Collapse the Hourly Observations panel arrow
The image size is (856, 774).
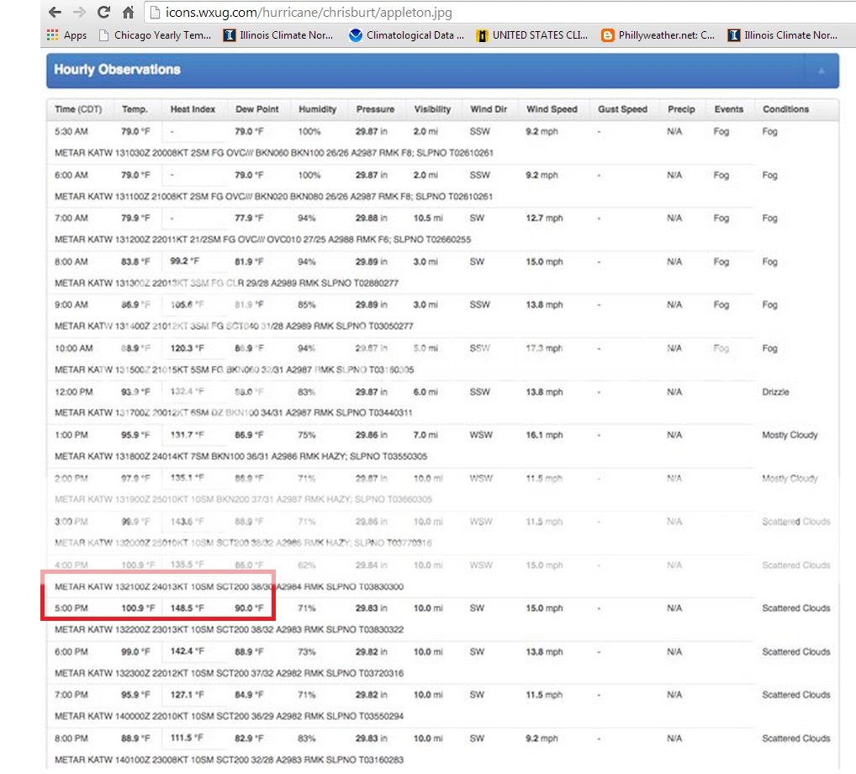[x=821, y=72]
